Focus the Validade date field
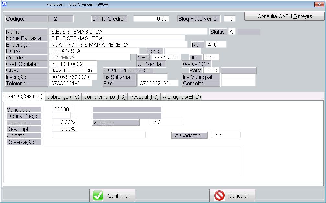326x203 pixels. 167,122
